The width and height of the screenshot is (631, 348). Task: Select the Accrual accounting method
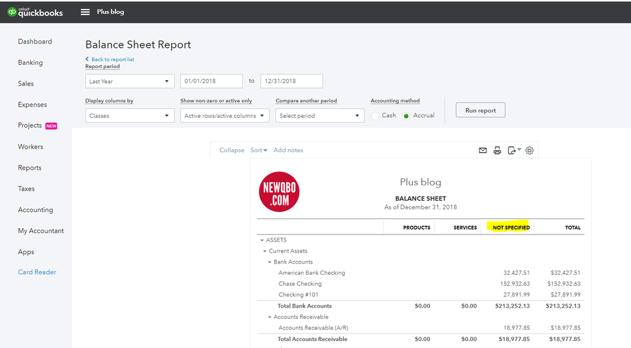(x=406, y=116)
